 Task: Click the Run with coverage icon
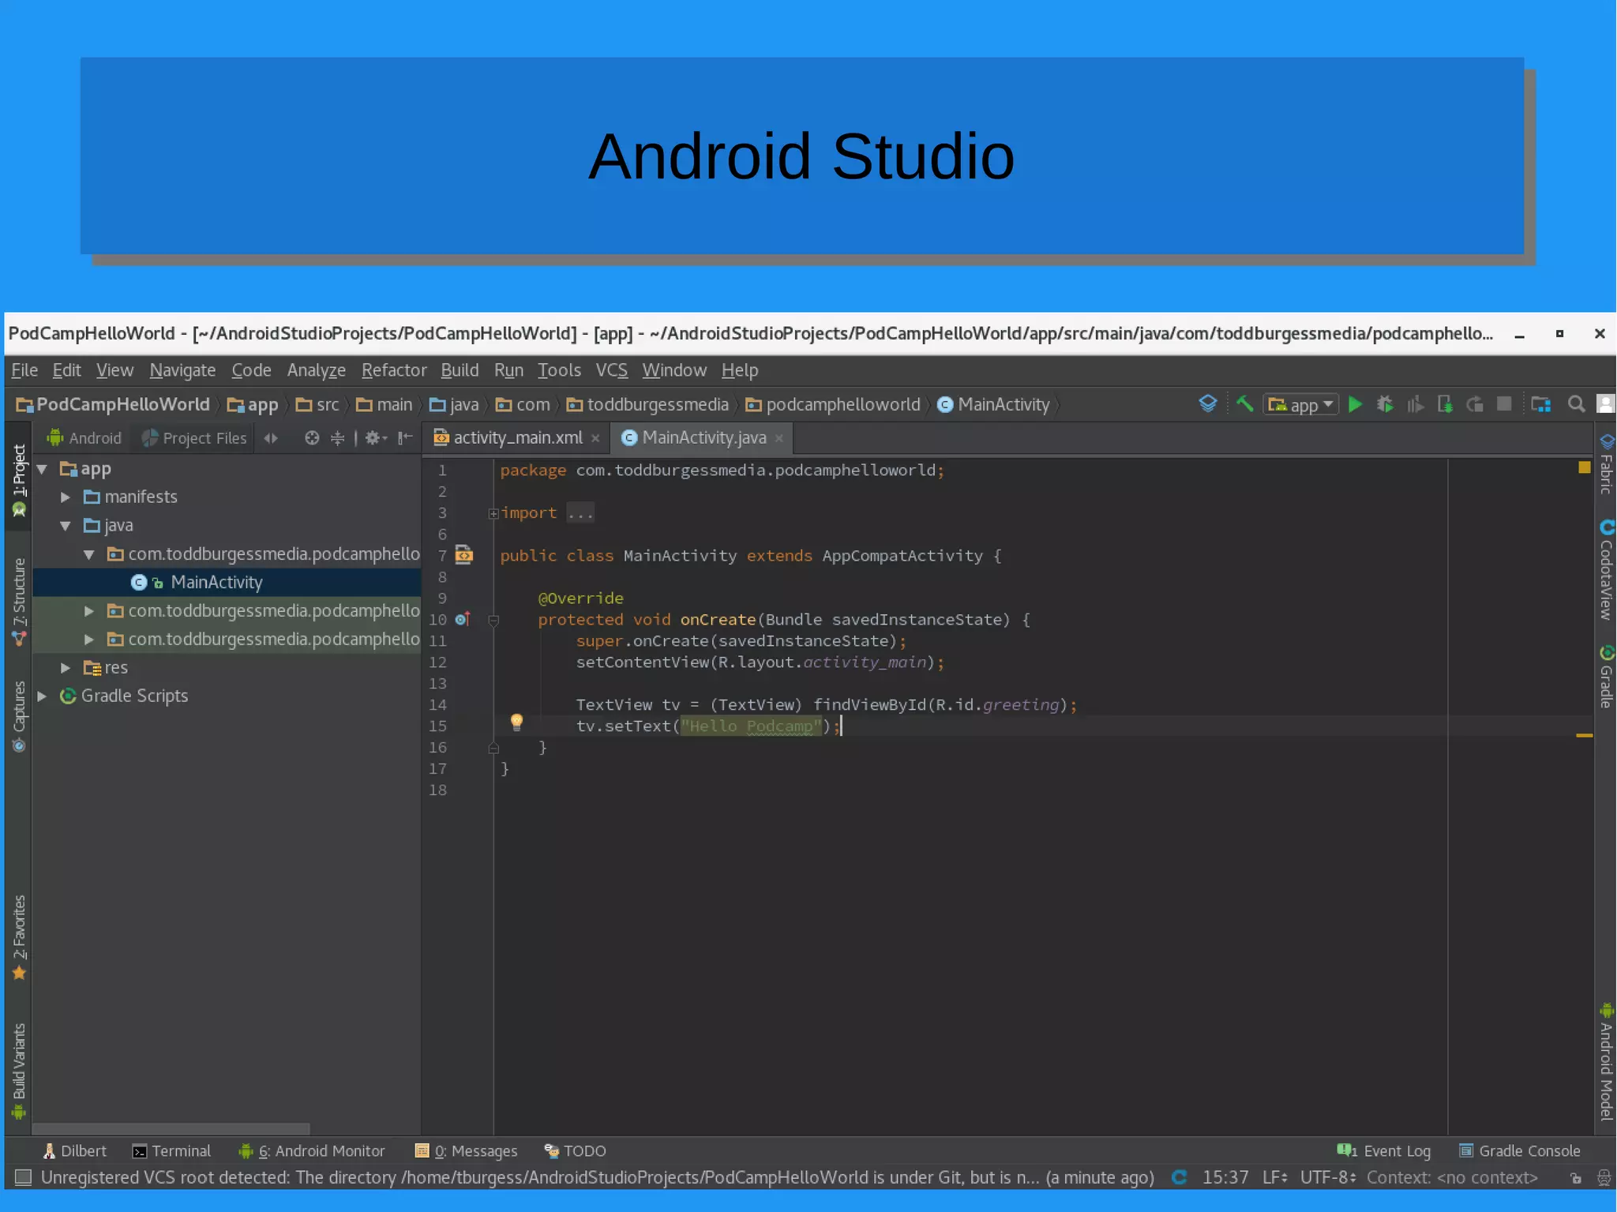pos(1415,404)
